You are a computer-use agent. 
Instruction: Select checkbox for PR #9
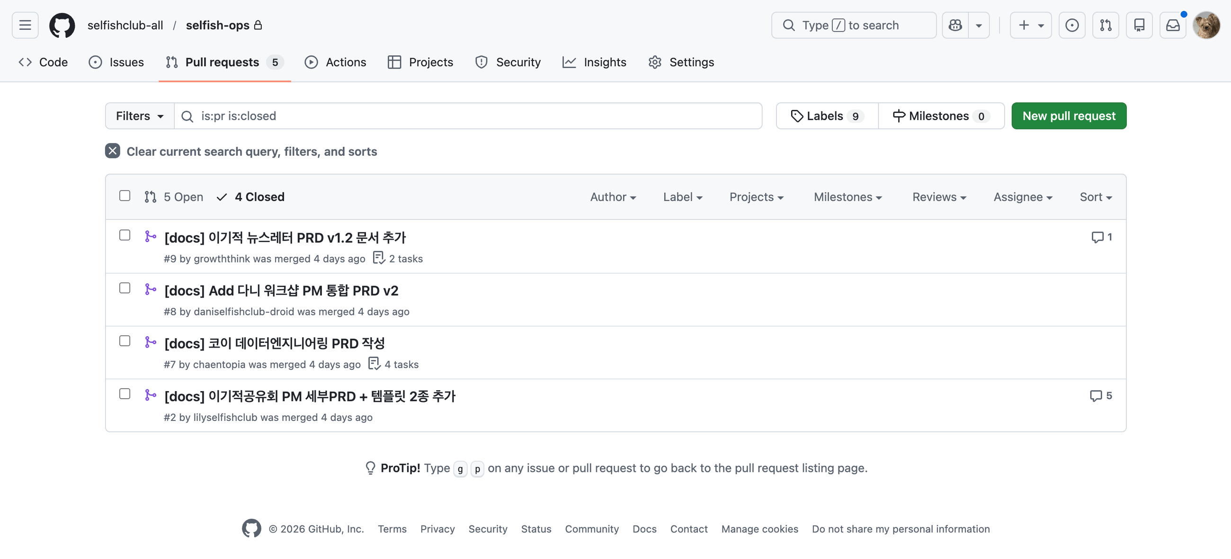(x=125, y=236)
